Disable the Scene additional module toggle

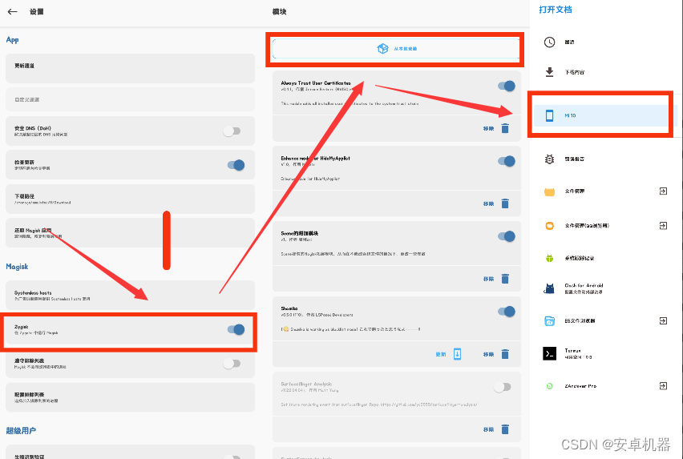(506, 236)
